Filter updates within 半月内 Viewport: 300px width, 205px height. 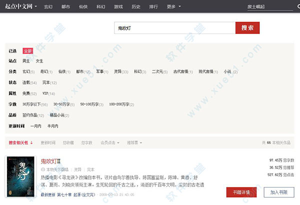53,126
